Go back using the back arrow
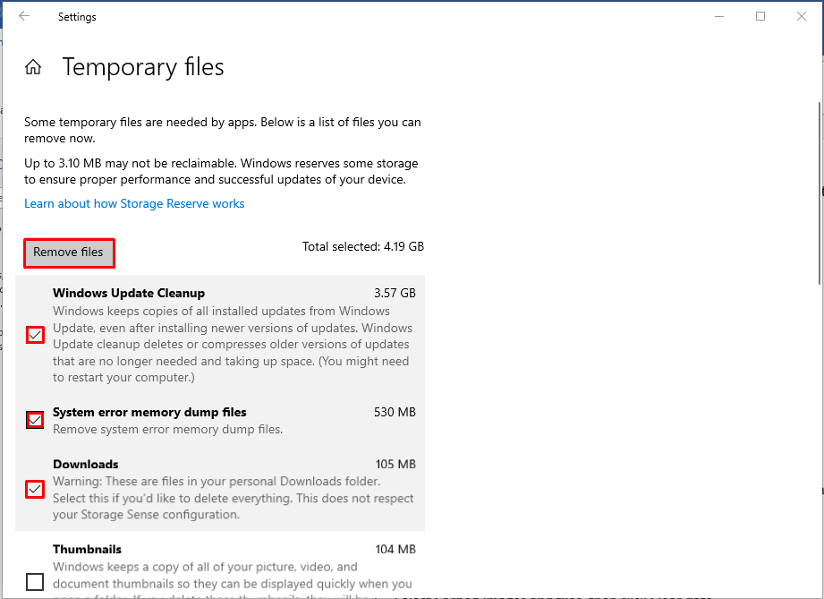The height and width of the screenshot is (599, 824). (x=24, y=16)
